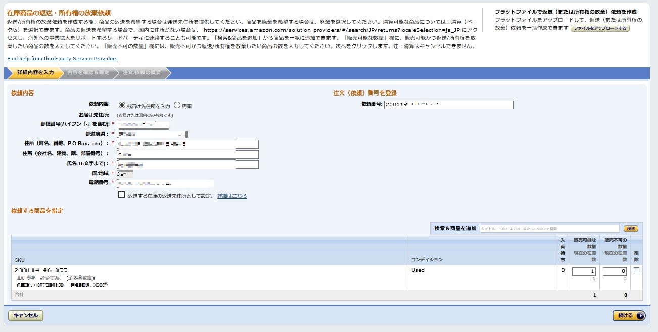Tick the 削除 checkbox for the Used item

point(636,270)
